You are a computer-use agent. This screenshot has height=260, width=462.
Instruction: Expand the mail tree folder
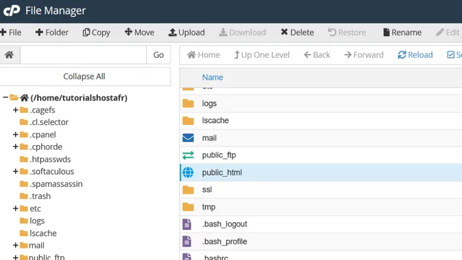pos(16,246)
